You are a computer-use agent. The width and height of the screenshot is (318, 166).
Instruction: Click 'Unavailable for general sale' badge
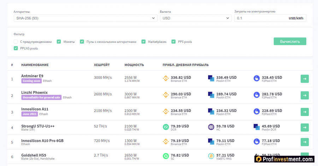click(41, 98)
